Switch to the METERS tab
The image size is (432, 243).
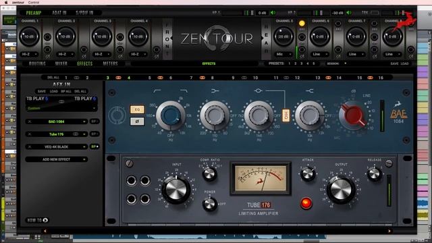point(110,63)
